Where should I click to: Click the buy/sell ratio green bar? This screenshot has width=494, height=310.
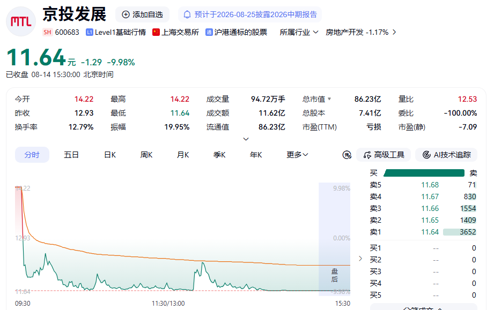point(424,173)
